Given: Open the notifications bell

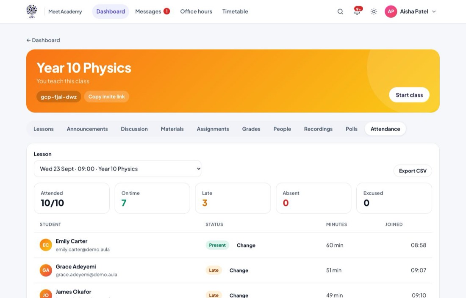Looking at the screenshot, I should (357, 11).
